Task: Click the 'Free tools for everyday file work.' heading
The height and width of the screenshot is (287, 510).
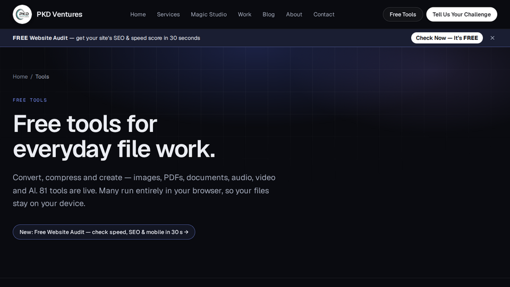Action: tap(114, 137)
